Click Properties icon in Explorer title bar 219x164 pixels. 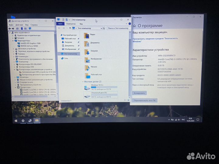coord(63,20)
